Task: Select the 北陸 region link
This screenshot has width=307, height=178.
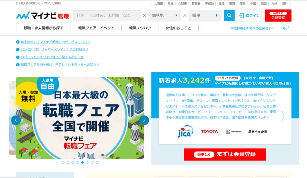Action: pos(222,4)
